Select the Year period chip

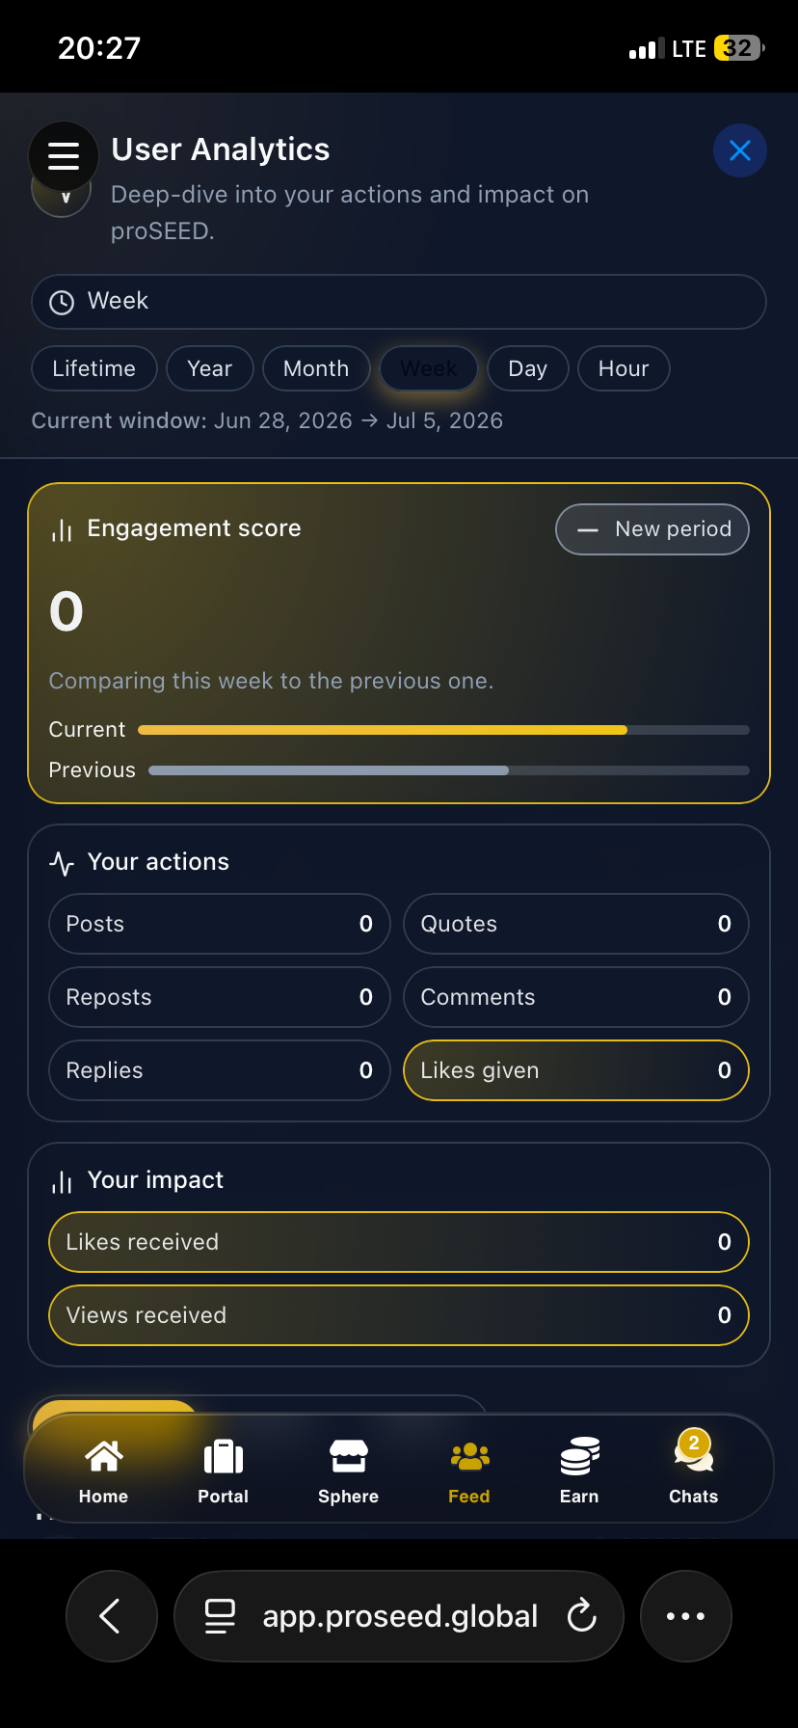point(210,368)
